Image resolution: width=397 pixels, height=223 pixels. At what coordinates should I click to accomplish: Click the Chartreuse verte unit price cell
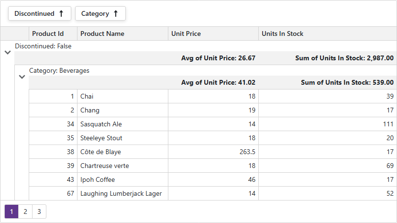[213, 166]
